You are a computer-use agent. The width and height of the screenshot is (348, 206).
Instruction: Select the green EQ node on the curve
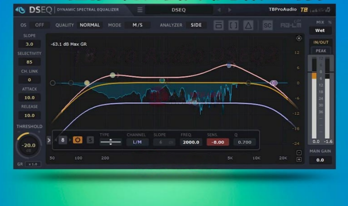pyautogui.click(x=162, y=80)
